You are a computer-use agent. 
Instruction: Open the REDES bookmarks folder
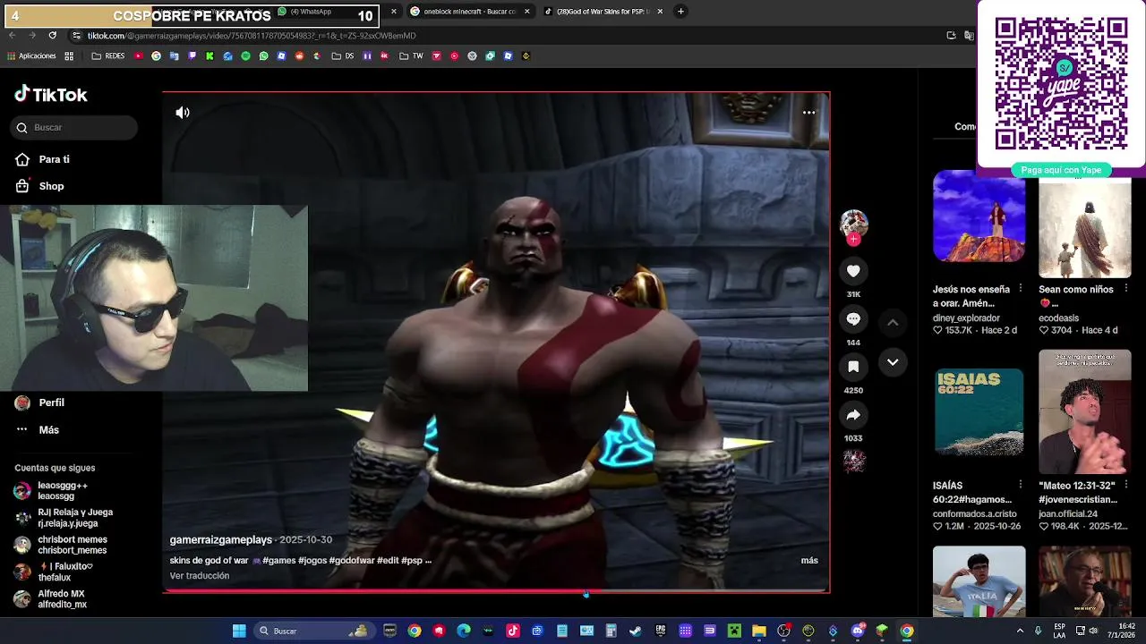coord(108,55)
